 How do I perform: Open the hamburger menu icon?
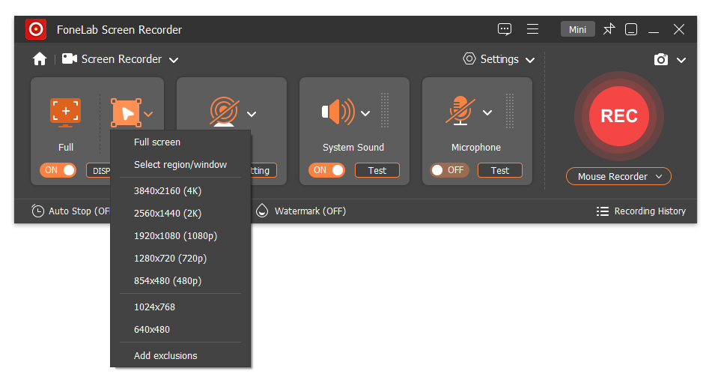click(x=532, y=29)
